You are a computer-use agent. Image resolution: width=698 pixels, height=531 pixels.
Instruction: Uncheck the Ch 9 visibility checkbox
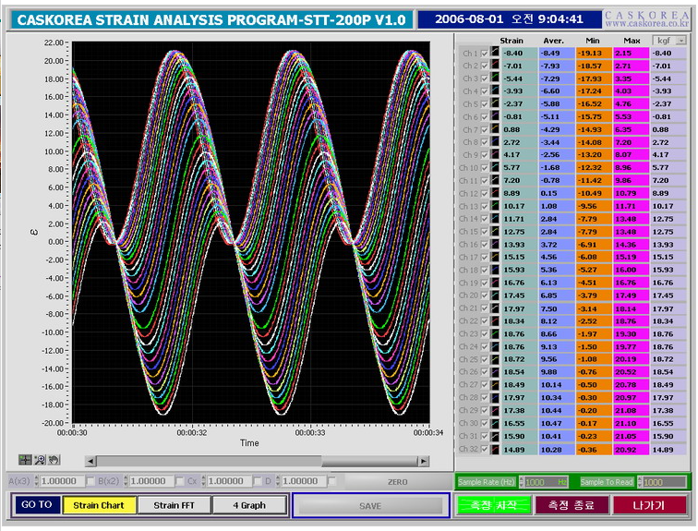pos(485,155)
